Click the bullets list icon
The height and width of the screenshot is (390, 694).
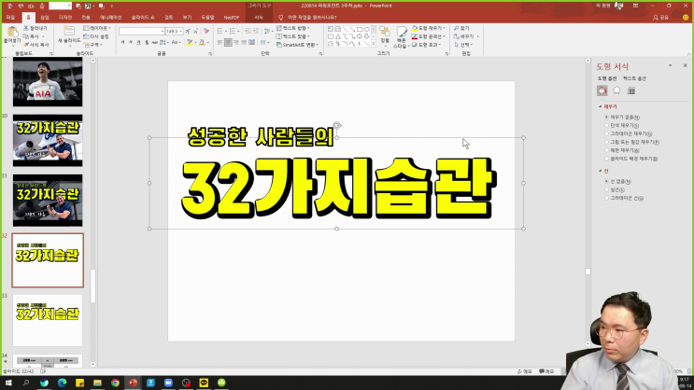[220, 31]
